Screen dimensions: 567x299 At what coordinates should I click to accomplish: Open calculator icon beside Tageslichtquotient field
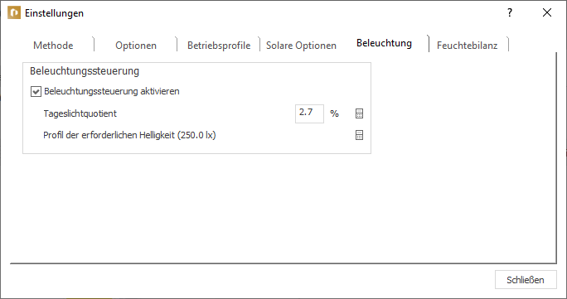tap(359, 113)
